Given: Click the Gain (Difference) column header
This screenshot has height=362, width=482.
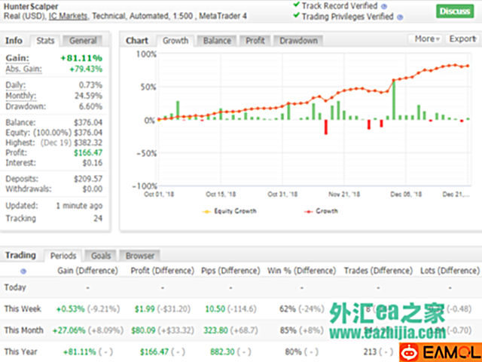Looking at the screenshot, I should 87,271.
